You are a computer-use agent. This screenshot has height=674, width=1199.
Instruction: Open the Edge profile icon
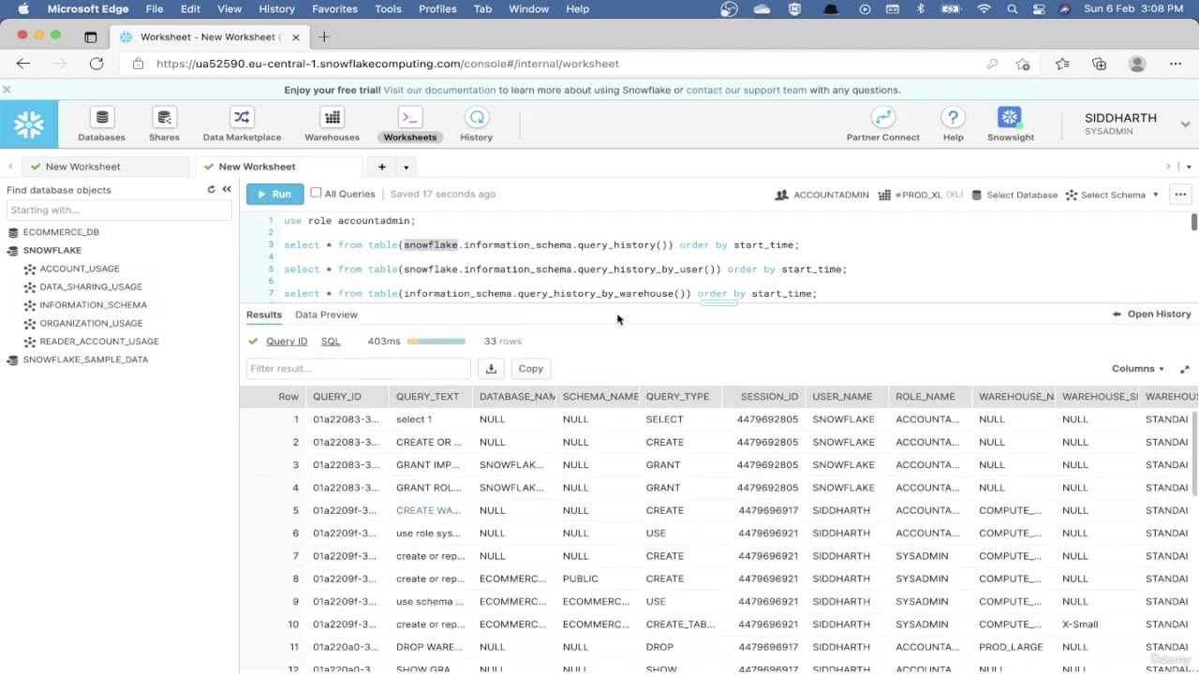point(1137,64)
